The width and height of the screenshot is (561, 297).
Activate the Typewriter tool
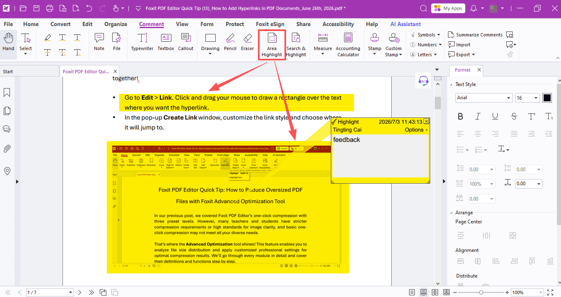coord(142,43)
